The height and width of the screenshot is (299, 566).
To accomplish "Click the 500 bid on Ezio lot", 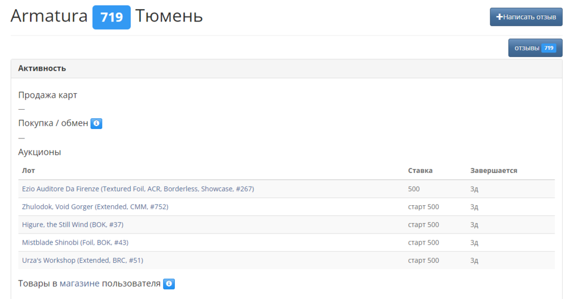I will pos(414,189).
